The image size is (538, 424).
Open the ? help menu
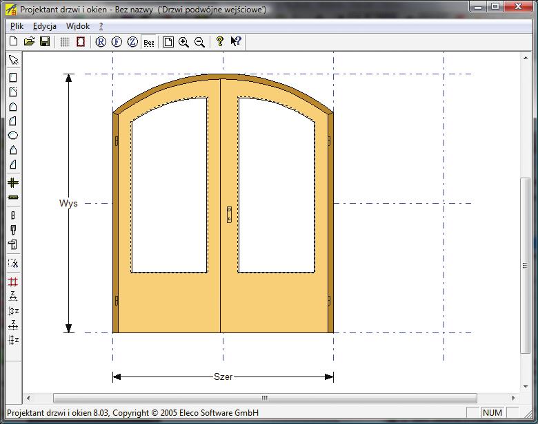coord(101,26)
